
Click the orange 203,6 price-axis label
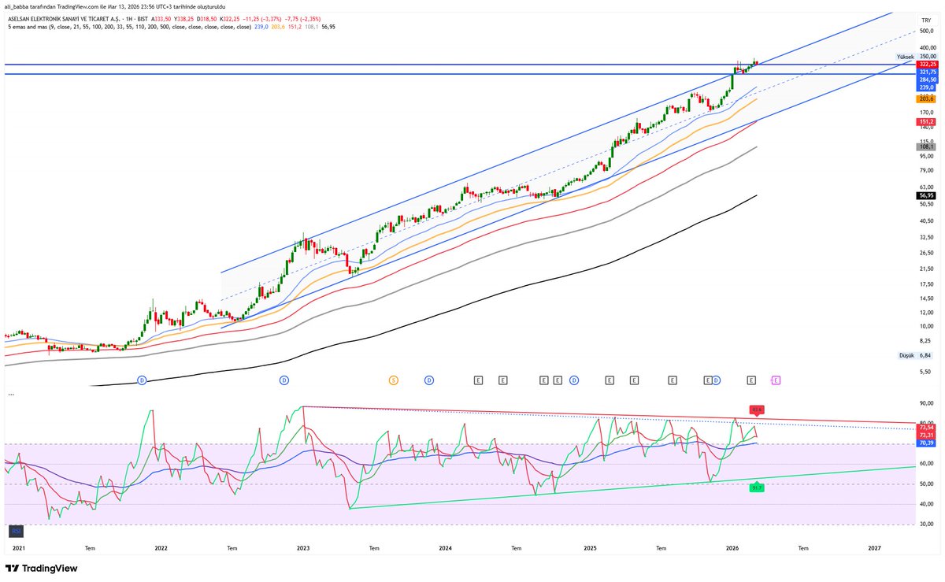point(926,99)
